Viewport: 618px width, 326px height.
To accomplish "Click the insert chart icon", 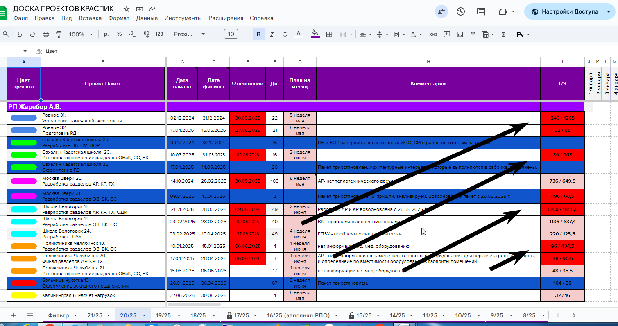I will coord(460,34).
